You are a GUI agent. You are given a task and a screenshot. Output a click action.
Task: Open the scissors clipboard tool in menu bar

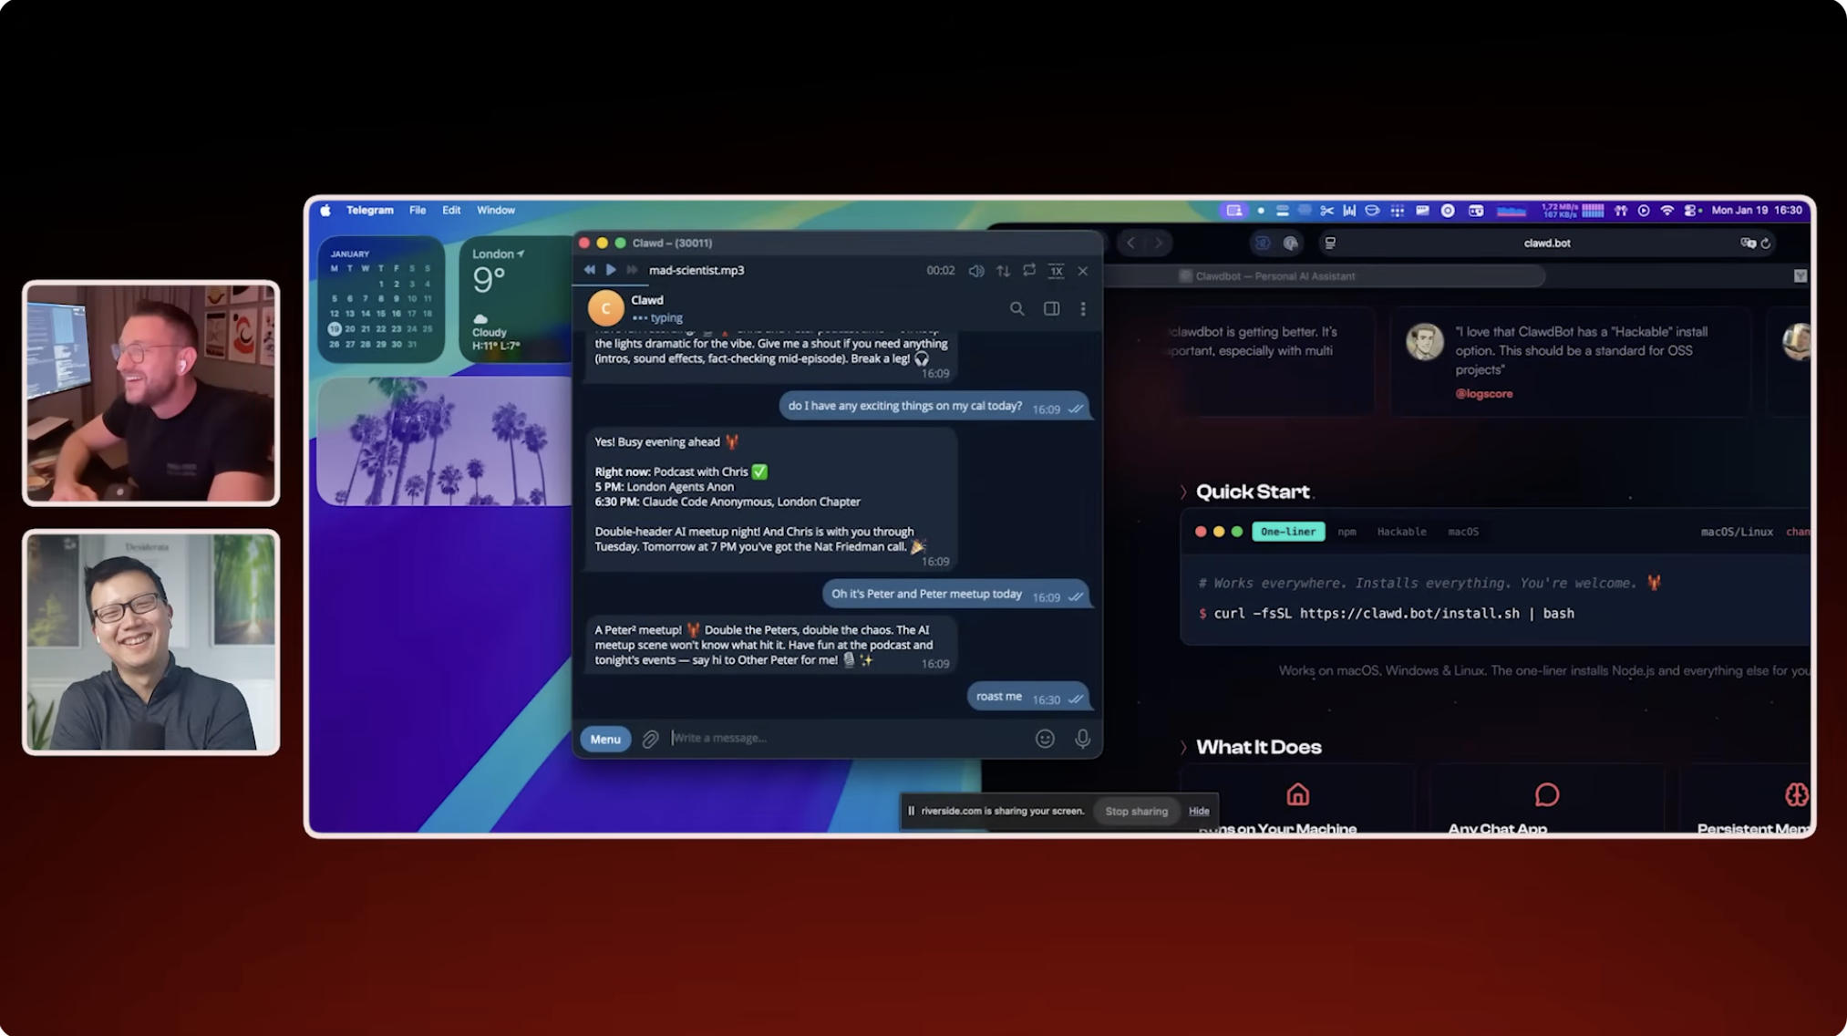[x=1326, y=211]
